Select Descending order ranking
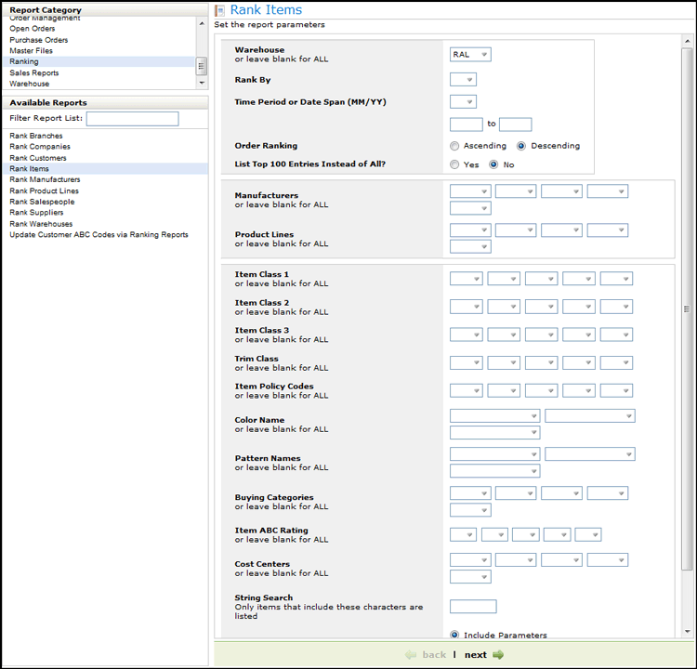Viewport: 697px width, 669px height. pyautogui.click(x=521, y=146)
